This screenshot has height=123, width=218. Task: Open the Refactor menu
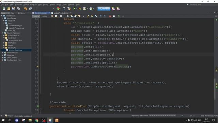click(x=33, y=4)
